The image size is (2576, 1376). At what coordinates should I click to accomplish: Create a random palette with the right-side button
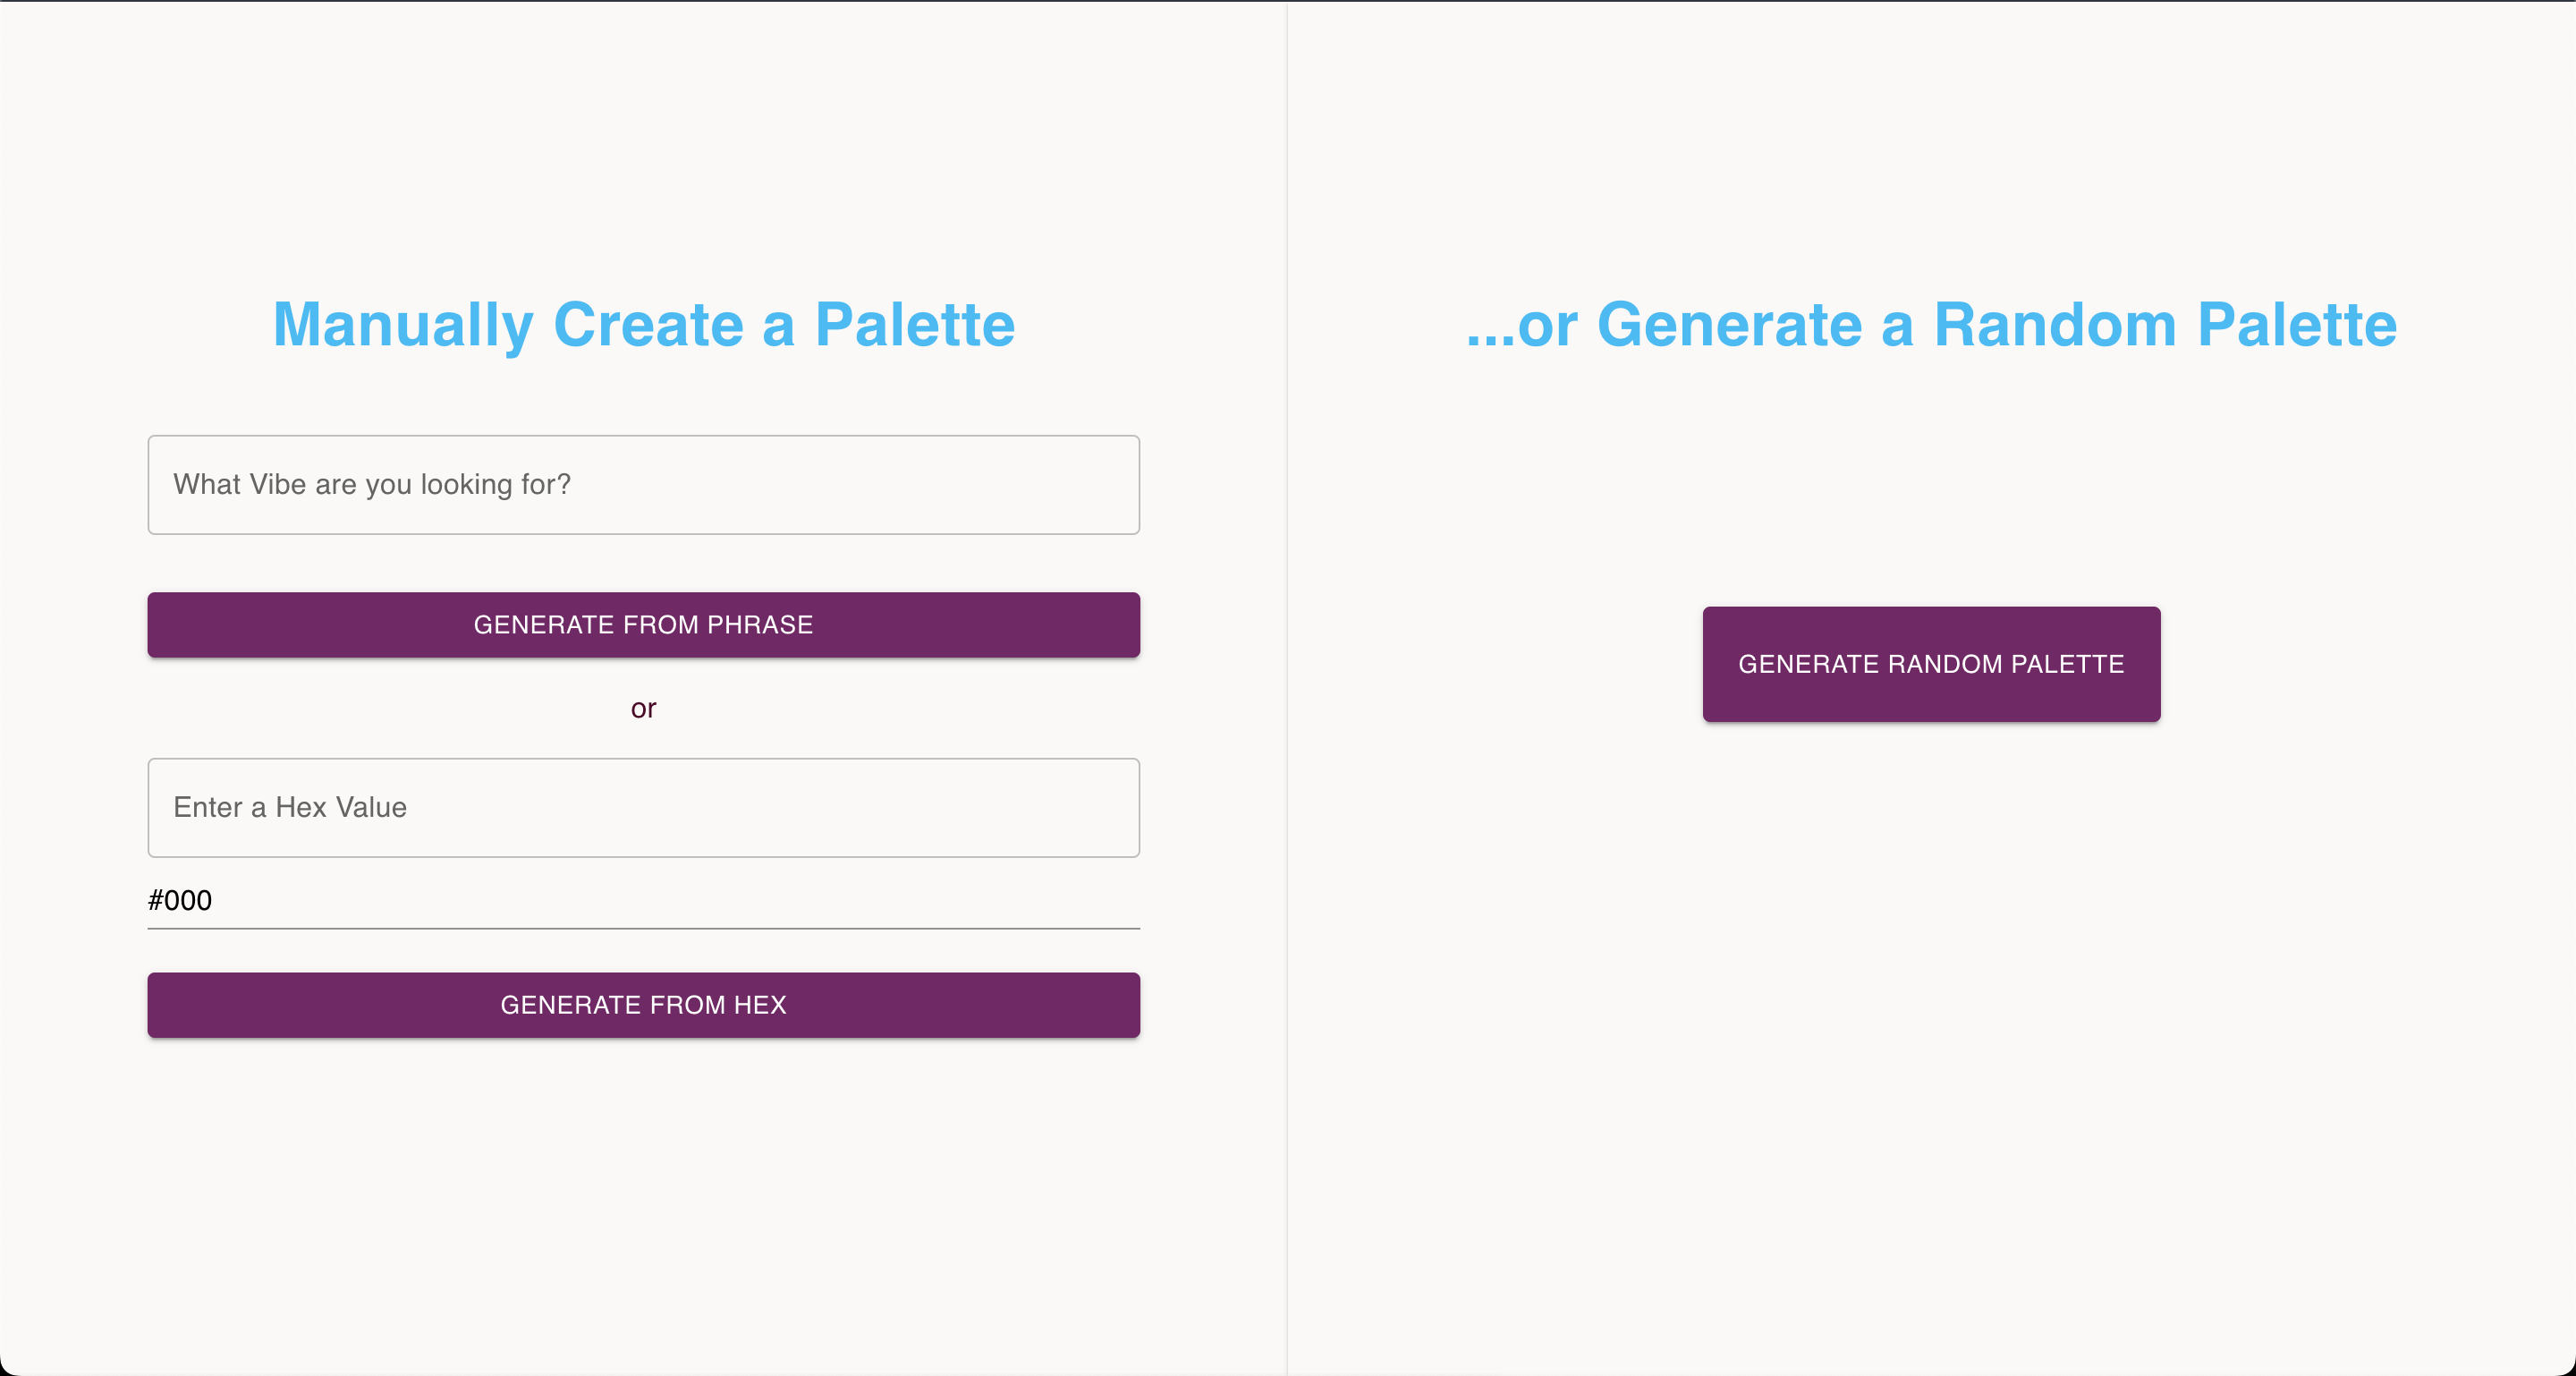coord(1931,664)
